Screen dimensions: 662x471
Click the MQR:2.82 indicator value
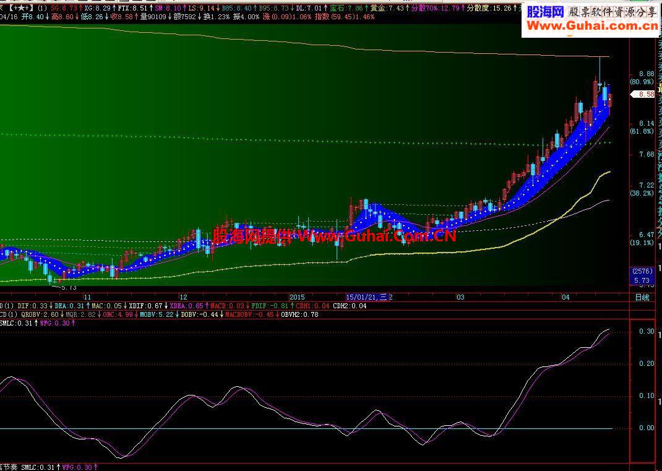[81, 314]
